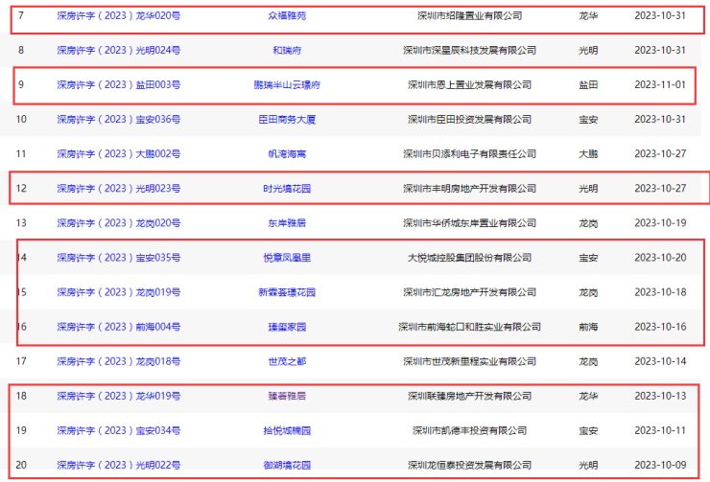Open permit 深房许字（2023）盐田003号
This screenshot has height=482, width=710.
tap(119, 85)
